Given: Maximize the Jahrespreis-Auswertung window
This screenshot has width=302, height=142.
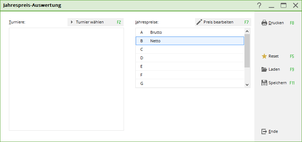Looking at the screenshot, I should pyautogui.click(x=284, y=5).
